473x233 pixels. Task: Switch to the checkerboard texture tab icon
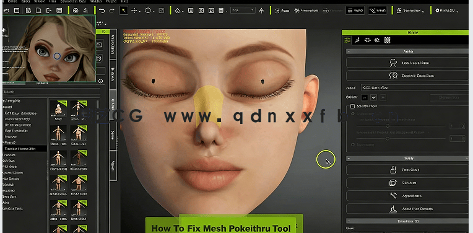[x=388, y=40]
